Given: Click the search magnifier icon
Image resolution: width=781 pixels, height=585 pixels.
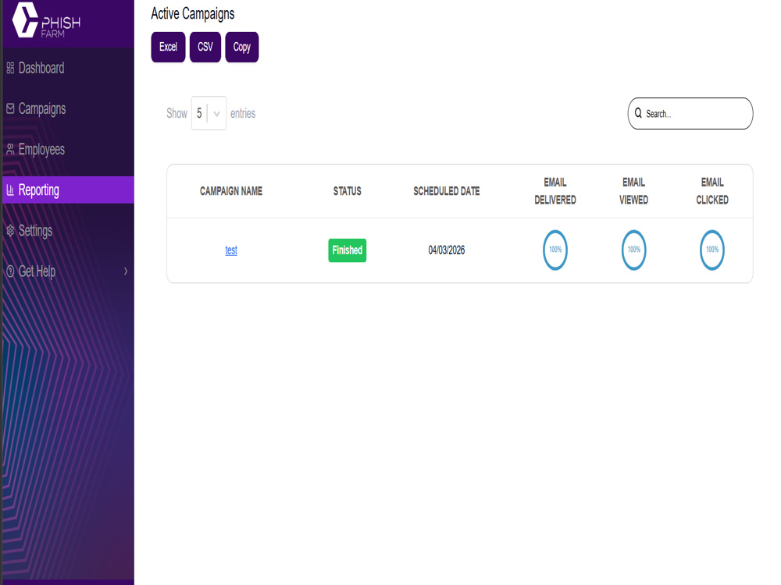Looking at the screenshot, I should click(638, 113).
